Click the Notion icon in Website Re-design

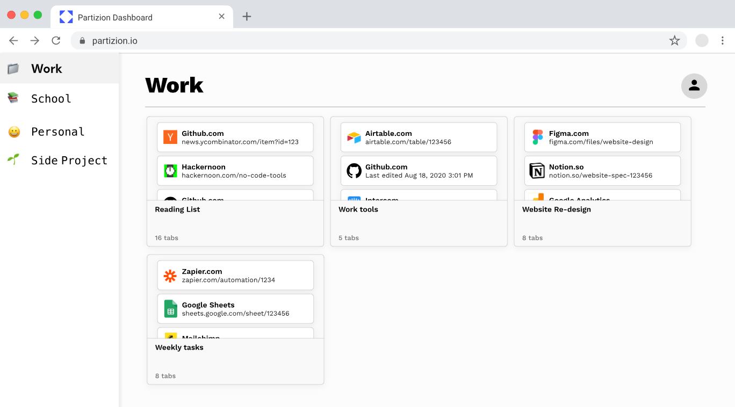point(538,171)
